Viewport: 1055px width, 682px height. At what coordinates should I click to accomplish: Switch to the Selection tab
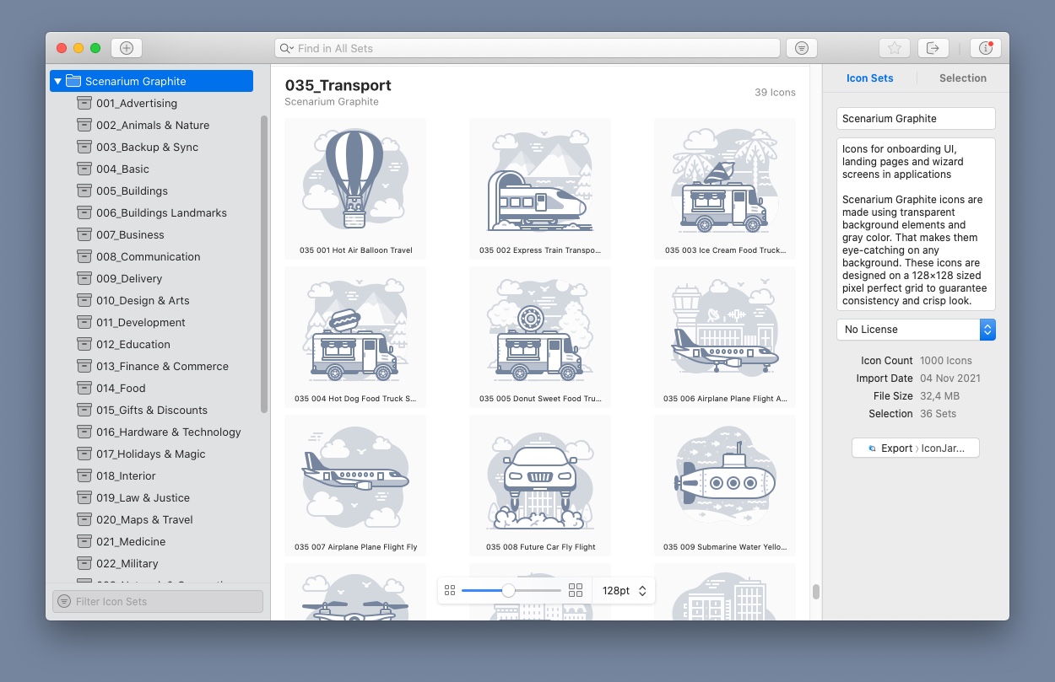pos(962,78)
